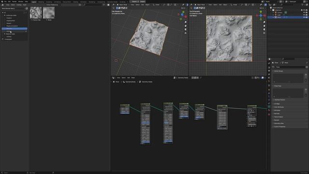Click pan hand gizmo in right viewport
This screenshot has width=309, height=174.
tap(264, 26)
